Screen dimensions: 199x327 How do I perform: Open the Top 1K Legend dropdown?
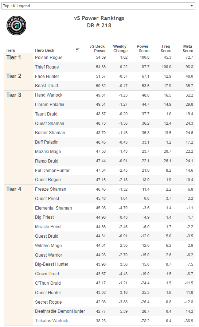pyautogui.click(x=98, y=6)
